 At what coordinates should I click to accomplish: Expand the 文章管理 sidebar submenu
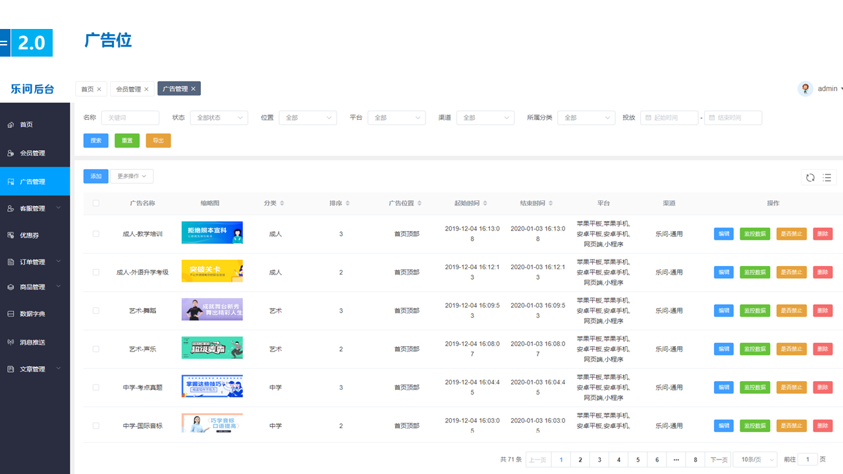pos(59,369)
